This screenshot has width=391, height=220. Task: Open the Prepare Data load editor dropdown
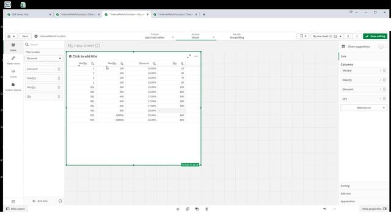tap(173, 37)
